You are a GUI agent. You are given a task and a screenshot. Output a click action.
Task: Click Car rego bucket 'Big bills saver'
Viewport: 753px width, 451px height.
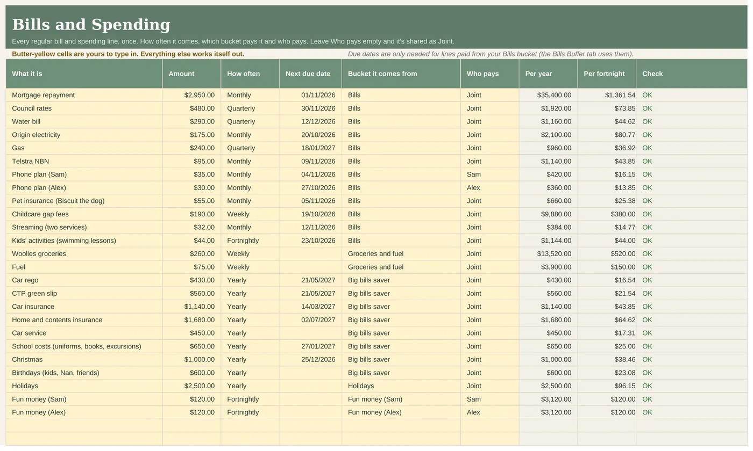coord(401,280)
